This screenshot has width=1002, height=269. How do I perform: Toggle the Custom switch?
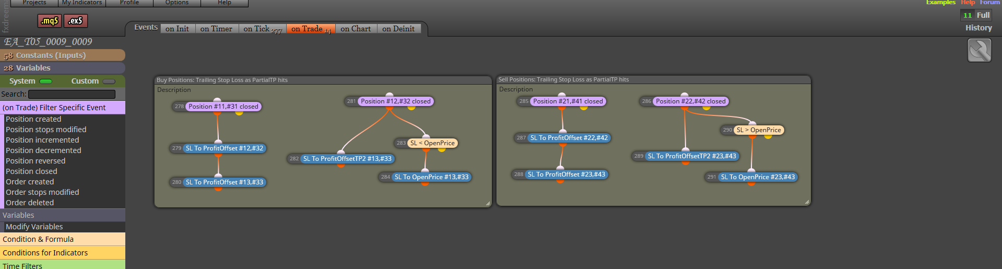(109, 81)
